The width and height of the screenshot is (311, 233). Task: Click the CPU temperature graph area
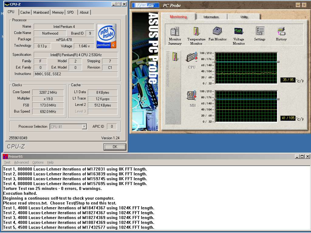point(246,68)
